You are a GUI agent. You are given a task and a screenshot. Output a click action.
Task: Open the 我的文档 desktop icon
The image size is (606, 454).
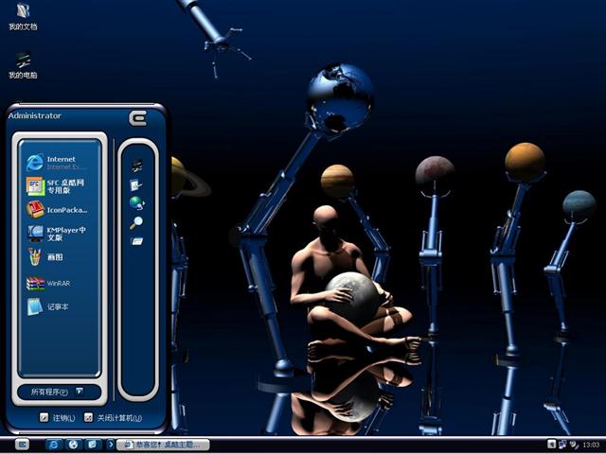pyautogui.click(x=23, y=16)
